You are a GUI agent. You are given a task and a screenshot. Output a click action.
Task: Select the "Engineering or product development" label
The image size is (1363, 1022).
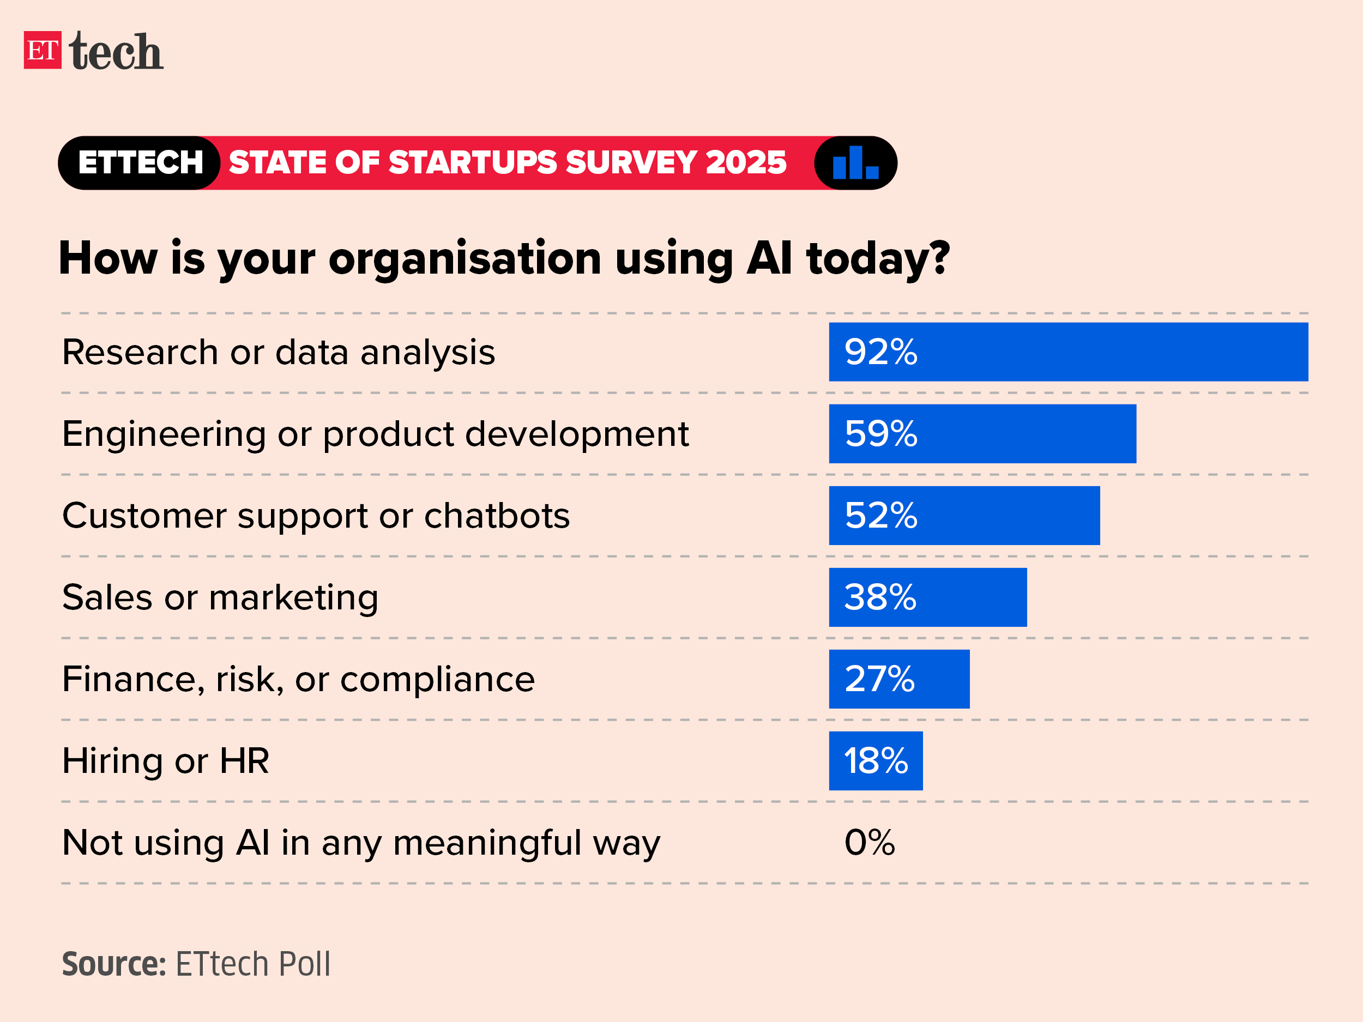coord(375,434)
